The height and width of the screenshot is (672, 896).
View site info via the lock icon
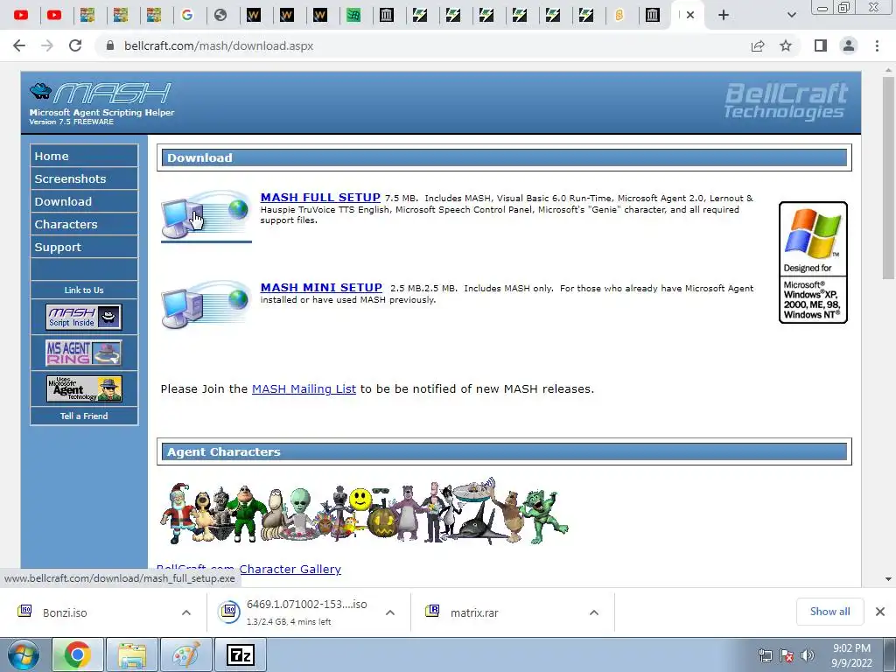[x=110, y=45]
